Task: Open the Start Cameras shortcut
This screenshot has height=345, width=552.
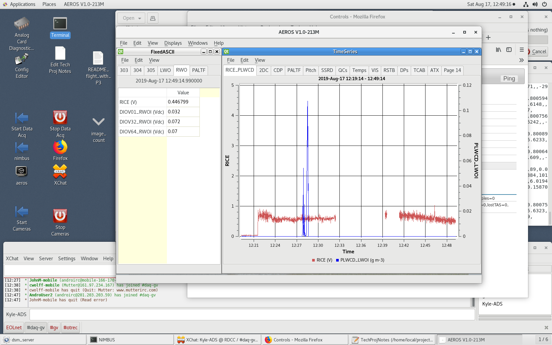Action: [22, 212]
